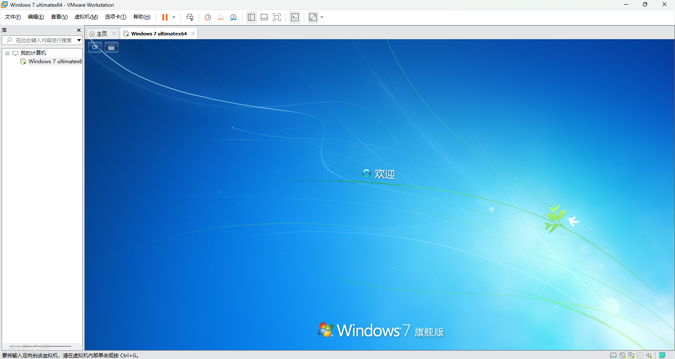The image size is (675, 359).
Task: Pause the virtual machine with the orange button
Action: tap(165, 17)
